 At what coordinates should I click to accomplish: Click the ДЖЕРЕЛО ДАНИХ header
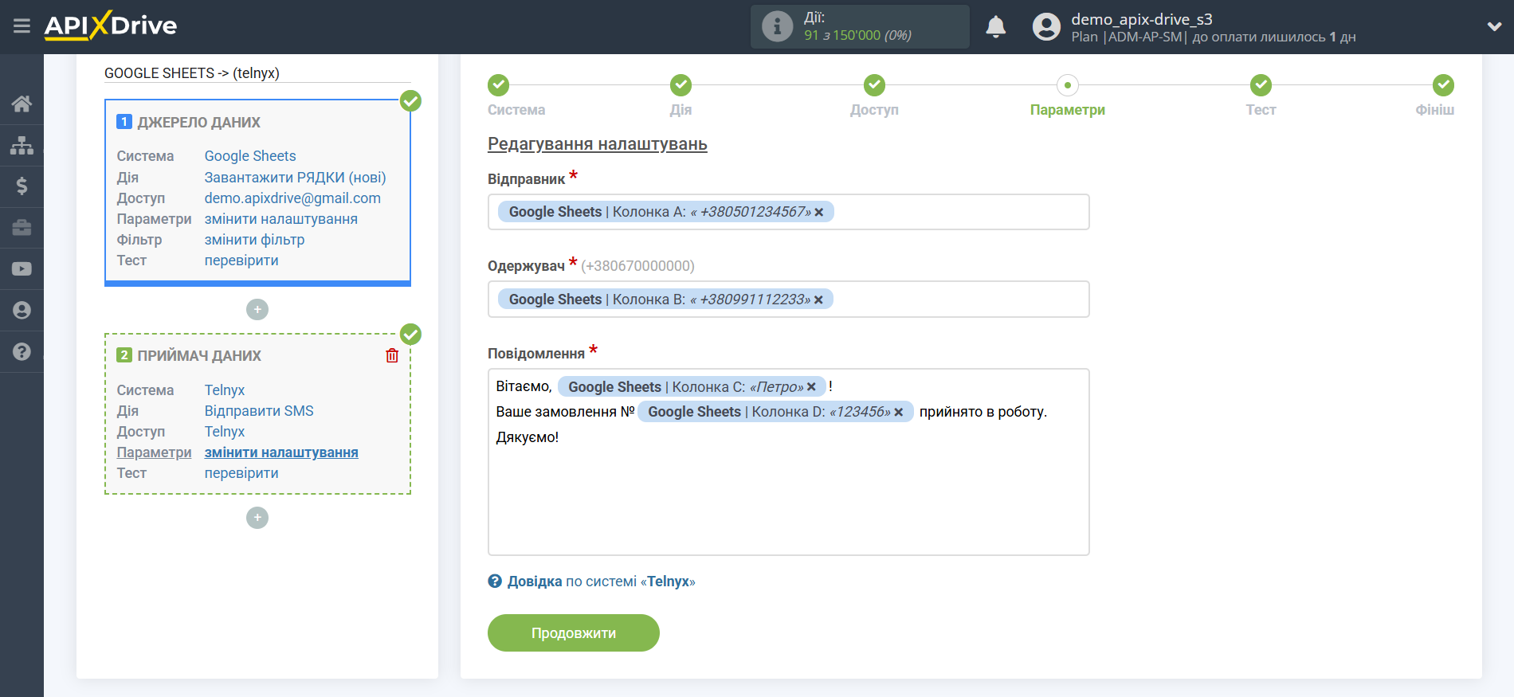coord(199,123)
